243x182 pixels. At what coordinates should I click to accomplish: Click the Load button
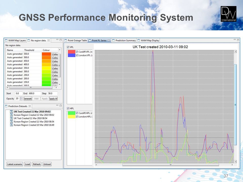tap(27, 164)
